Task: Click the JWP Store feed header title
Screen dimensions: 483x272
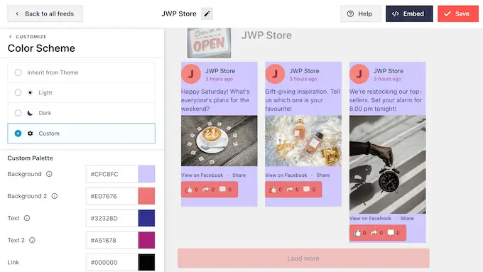Action: pos(266,36)
